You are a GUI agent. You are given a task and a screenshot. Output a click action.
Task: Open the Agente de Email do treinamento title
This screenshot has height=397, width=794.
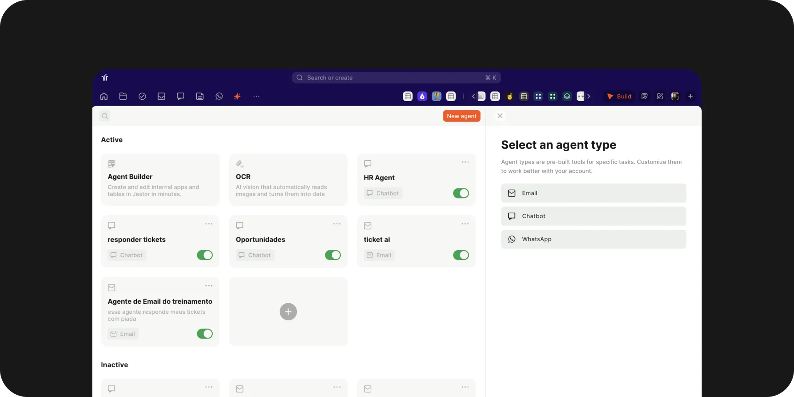click(160, 301)
